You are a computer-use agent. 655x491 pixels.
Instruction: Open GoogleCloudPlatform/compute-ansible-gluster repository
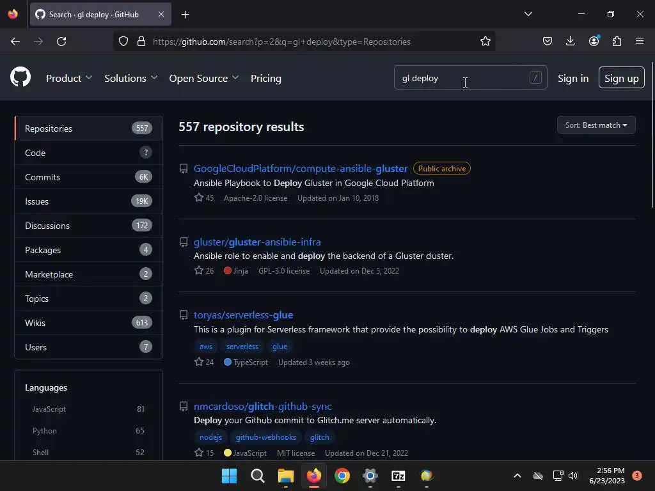[301, 168]
